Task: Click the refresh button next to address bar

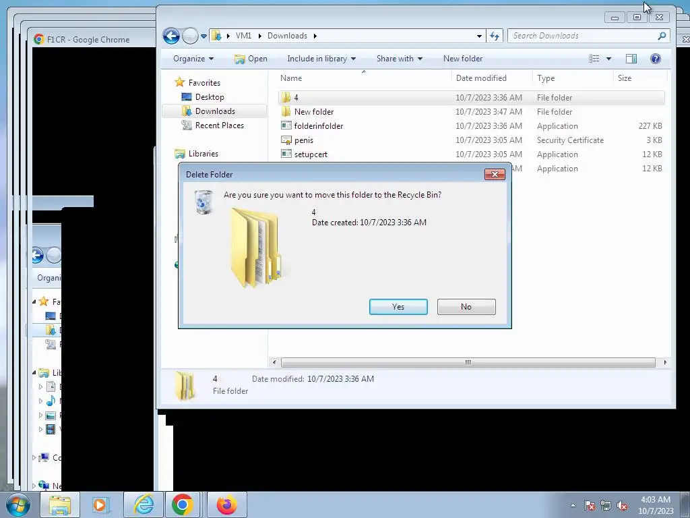Action: point(495,36)
